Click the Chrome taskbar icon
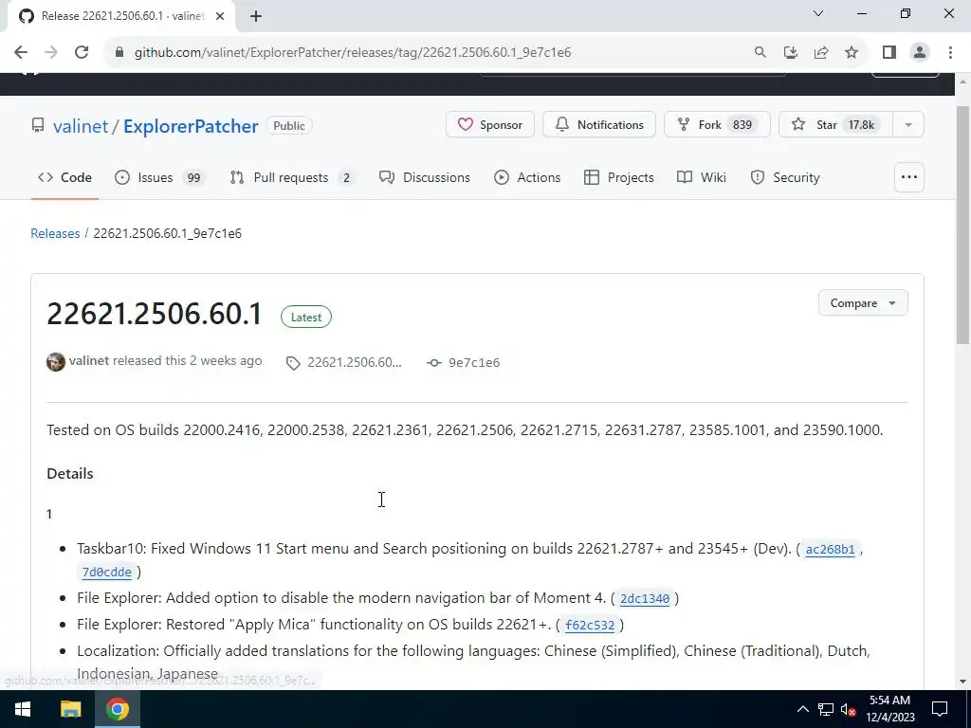The height and width of the screenshot is (728, 971). coord(117,709)
